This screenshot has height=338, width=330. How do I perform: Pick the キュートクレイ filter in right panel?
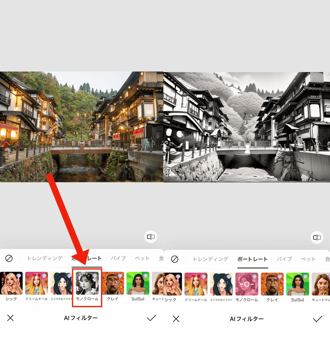click(x=321, y=284)
